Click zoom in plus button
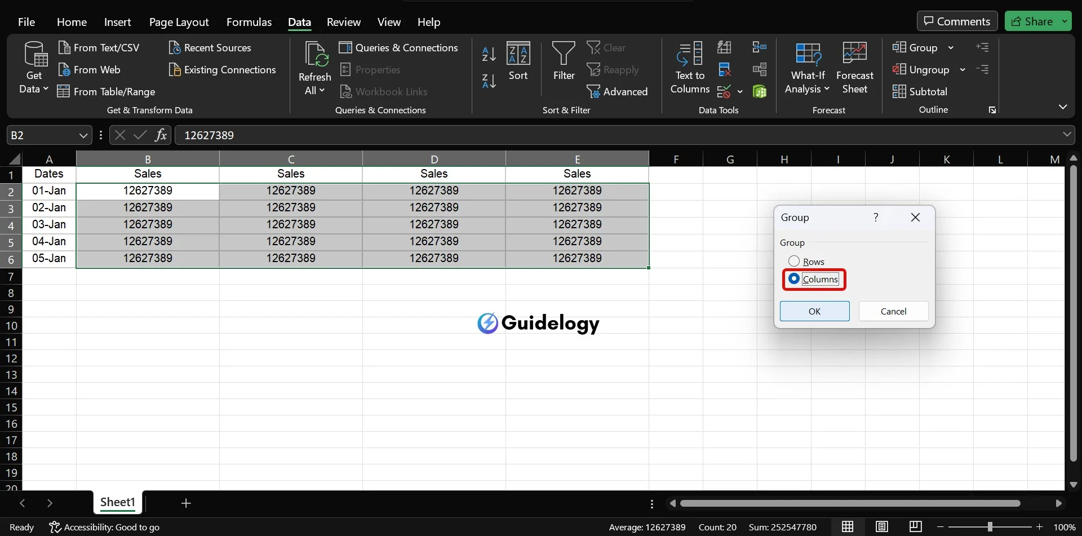The width and height of the screenshot is (1082, 536). (1040, 527)
